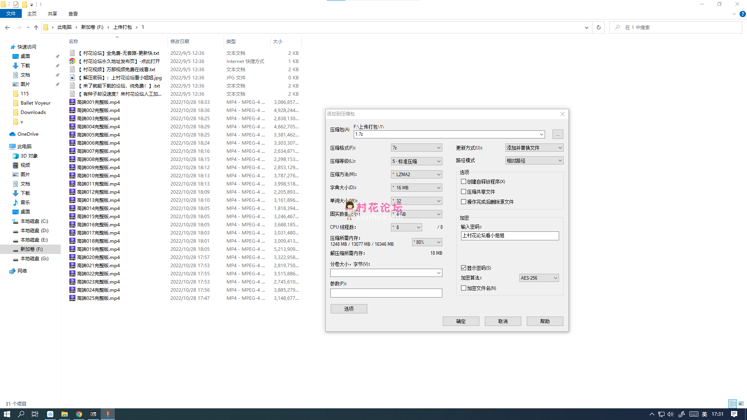Click the 取消 button
The height and width of the screenshot is (420, 747).
503,321
